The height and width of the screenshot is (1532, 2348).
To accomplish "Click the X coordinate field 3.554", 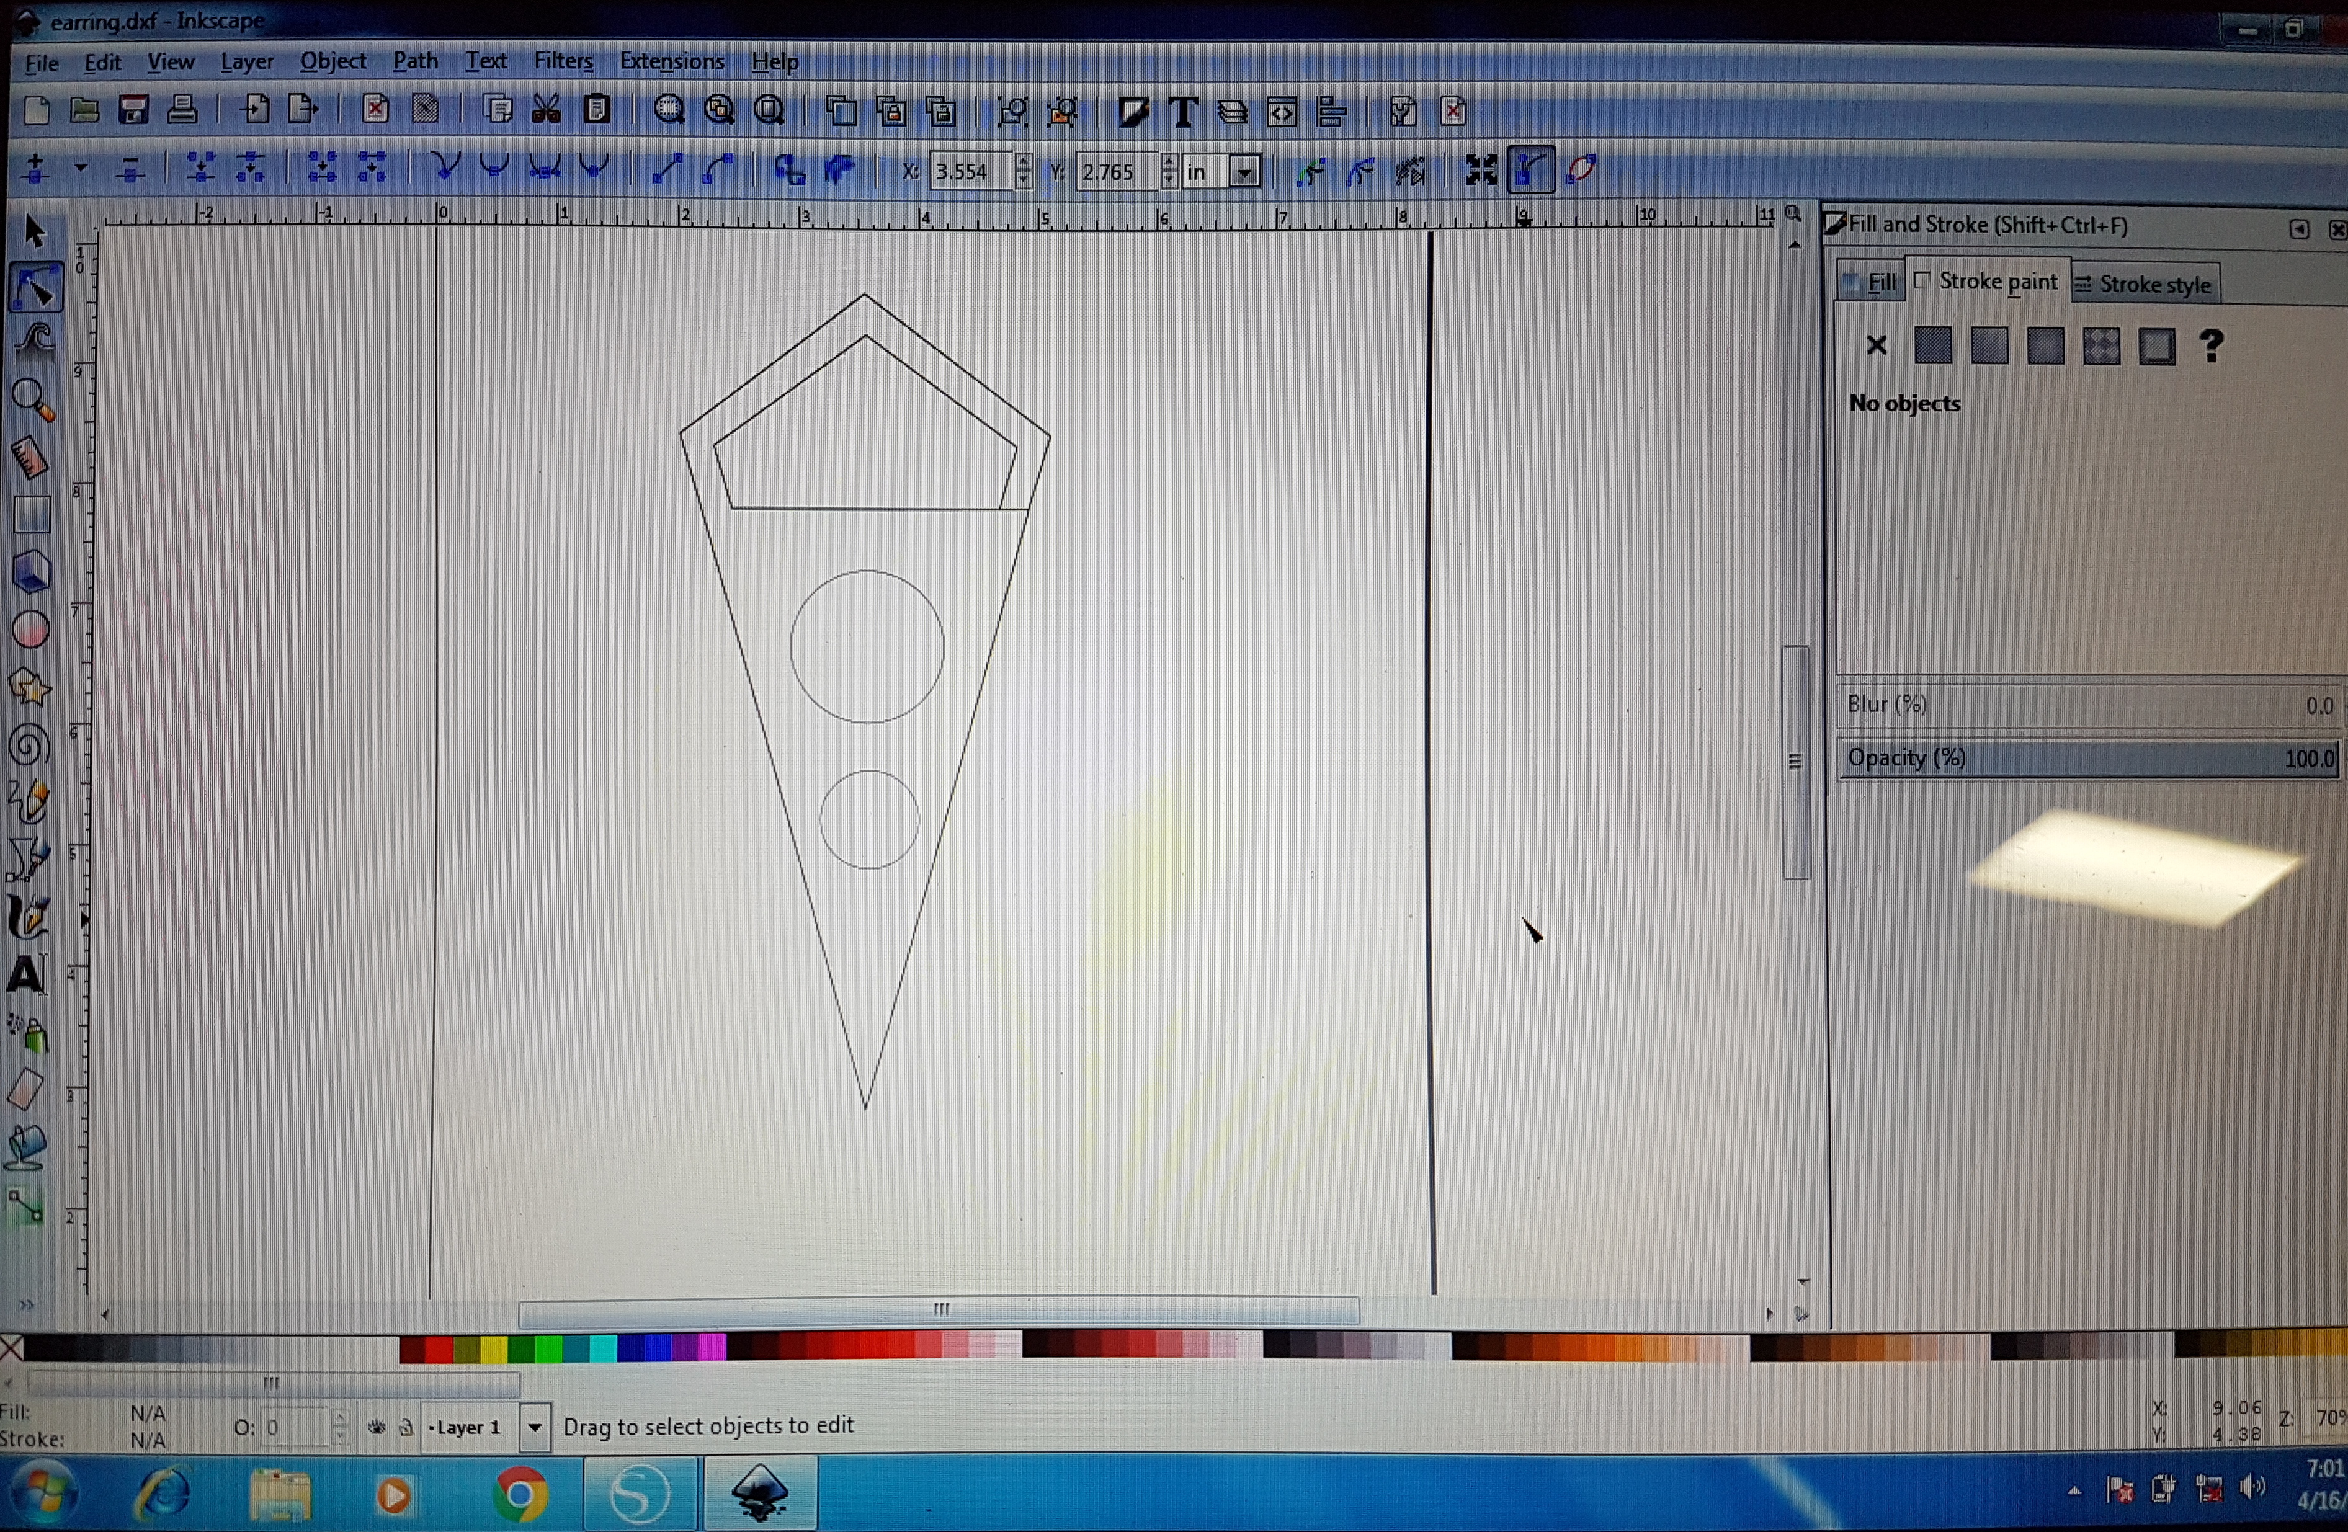I will [x=973, y=172].
